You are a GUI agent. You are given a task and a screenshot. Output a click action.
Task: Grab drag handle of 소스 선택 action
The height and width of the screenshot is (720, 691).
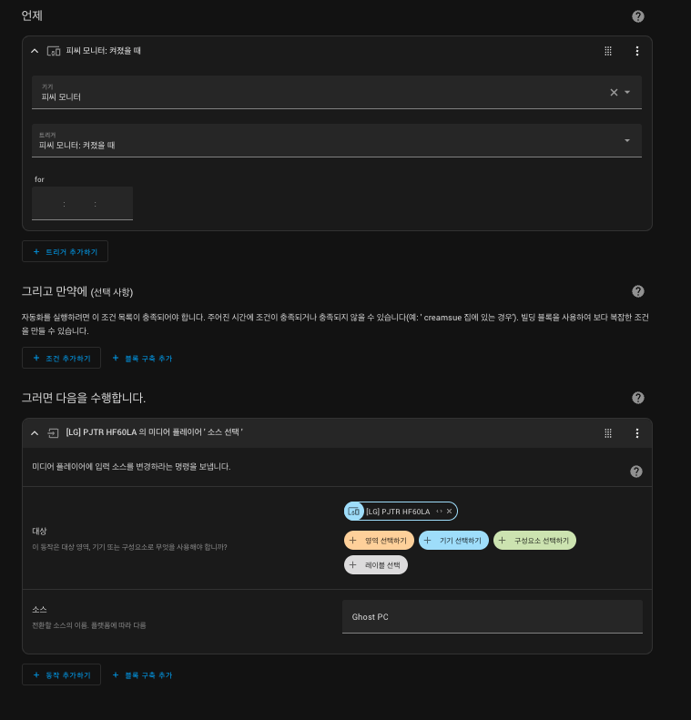608,433
